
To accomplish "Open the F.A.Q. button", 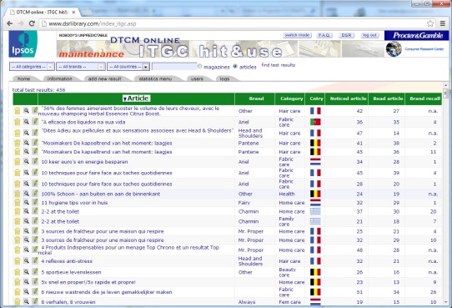I will click(324, 35).
